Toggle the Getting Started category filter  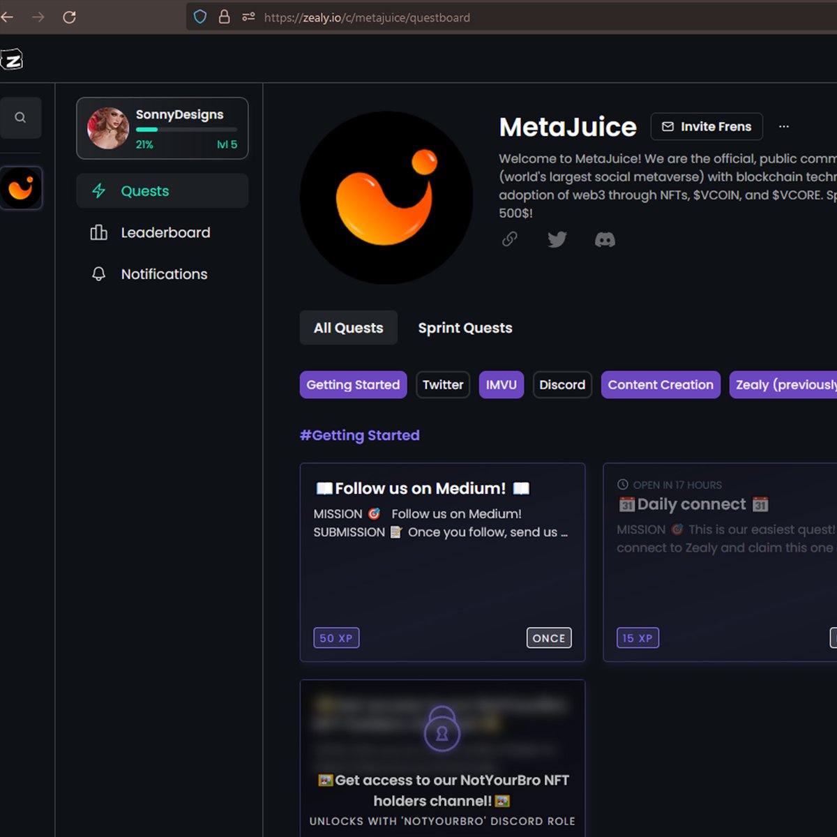point(354,385)
